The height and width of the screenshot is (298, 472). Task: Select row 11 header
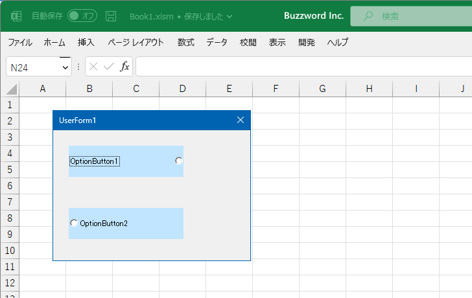pyautogui.click(x=10, y=267)
